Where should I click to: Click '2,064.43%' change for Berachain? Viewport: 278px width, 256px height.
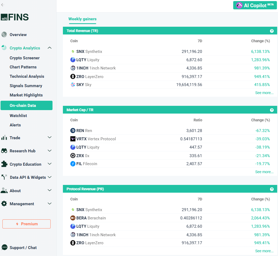click(x=260, y=218)
